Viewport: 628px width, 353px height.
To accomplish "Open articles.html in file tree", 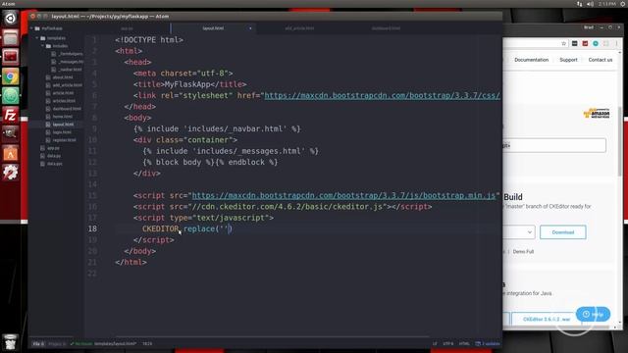I will click(64, 101).
